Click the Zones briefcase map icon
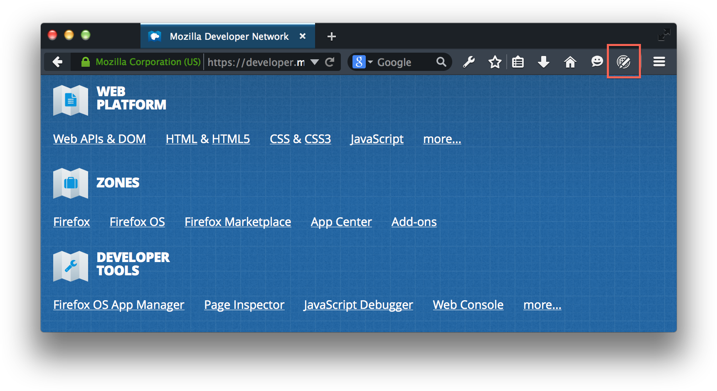This screenshot has height=391, width=717. point(71,183)
